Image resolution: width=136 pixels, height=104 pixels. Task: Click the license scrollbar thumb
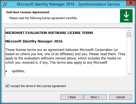tap(129, 35)
